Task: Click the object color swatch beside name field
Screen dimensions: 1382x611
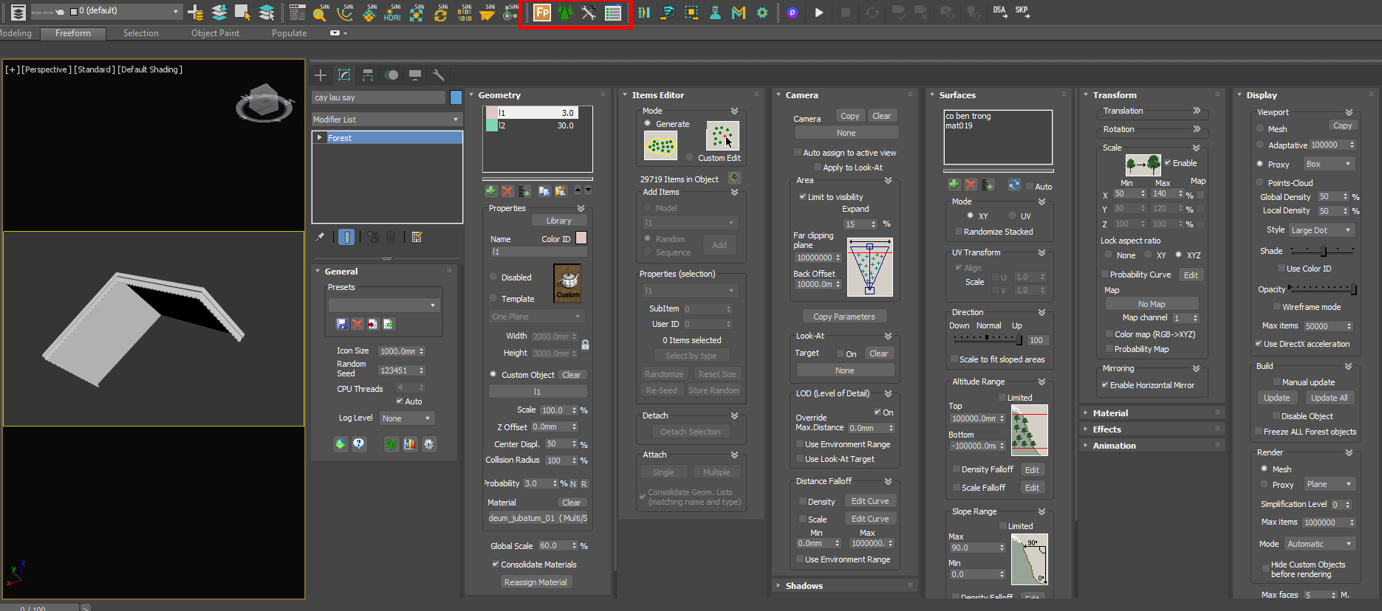Action: click(x=456, y=97)
